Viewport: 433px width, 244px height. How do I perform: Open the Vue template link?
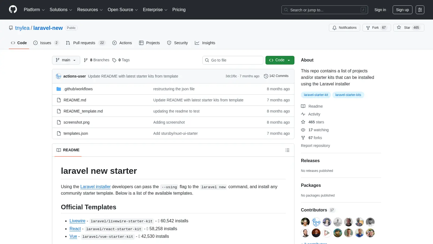(x=73, y=236)
